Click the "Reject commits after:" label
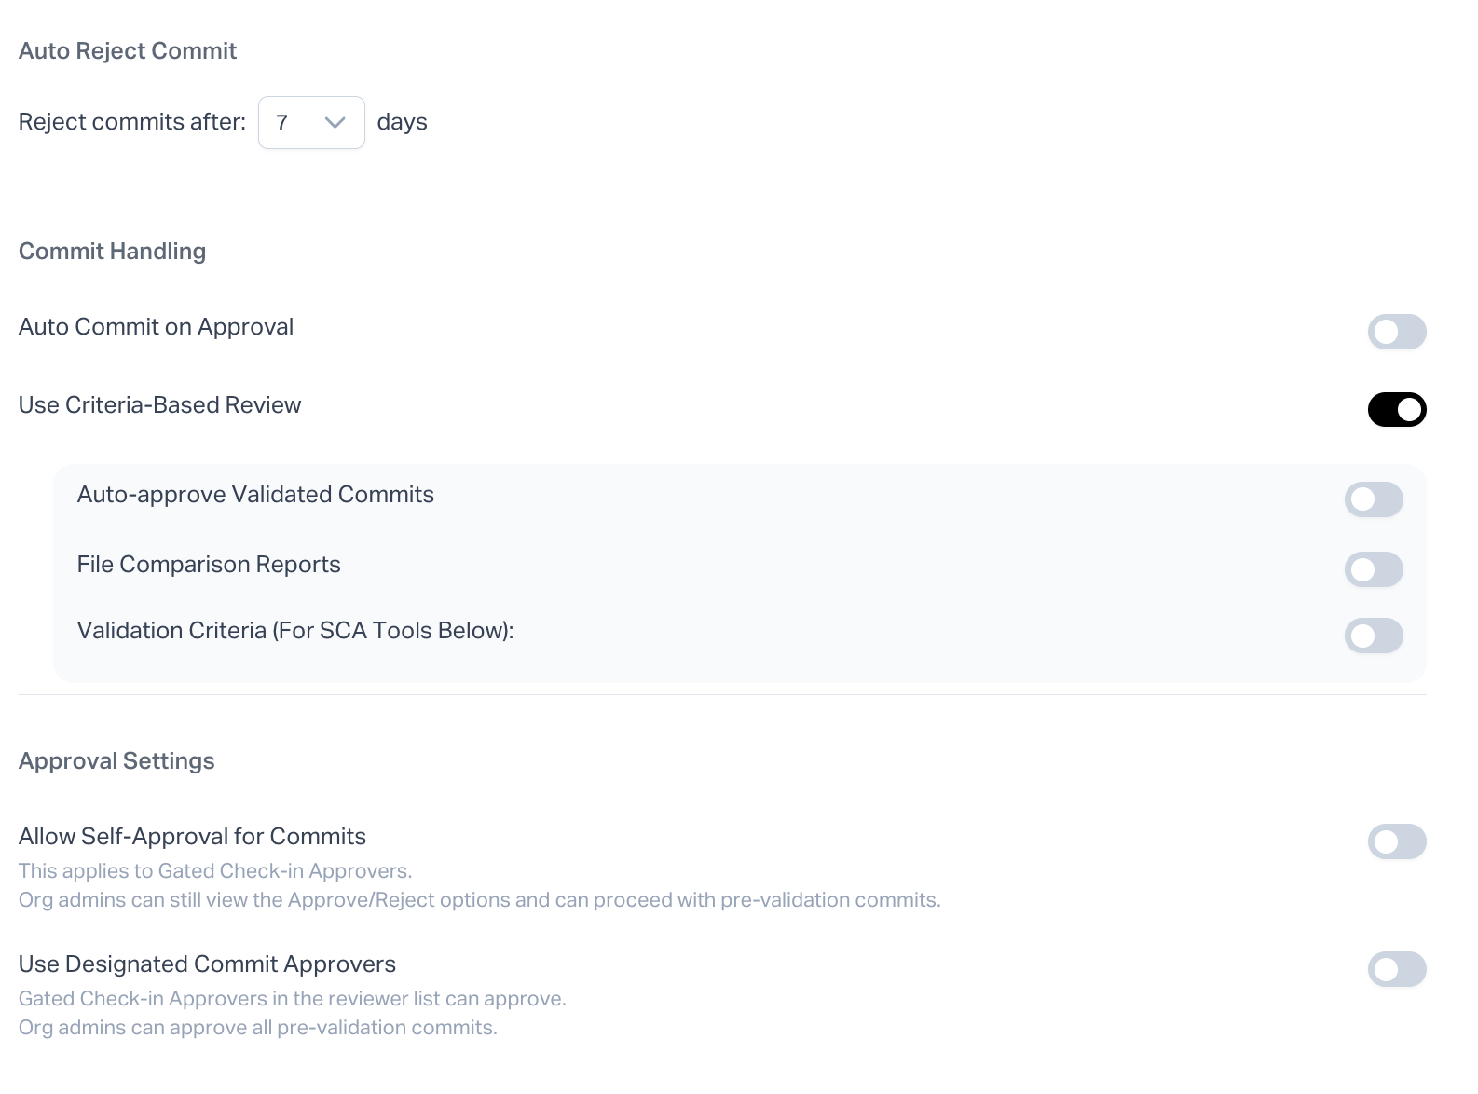Viewport: 1478px width, 1094px height. 132,122
